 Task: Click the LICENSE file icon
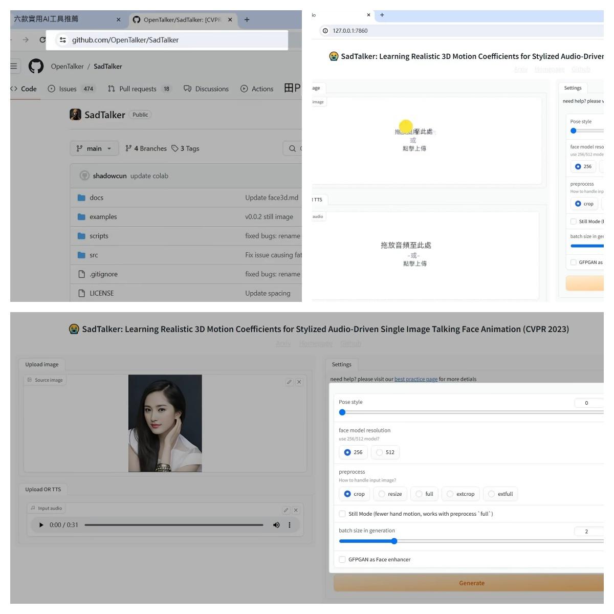tap(81, 293)
